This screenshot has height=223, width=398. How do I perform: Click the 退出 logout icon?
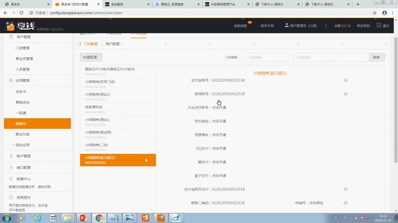[x=379, y=26]
